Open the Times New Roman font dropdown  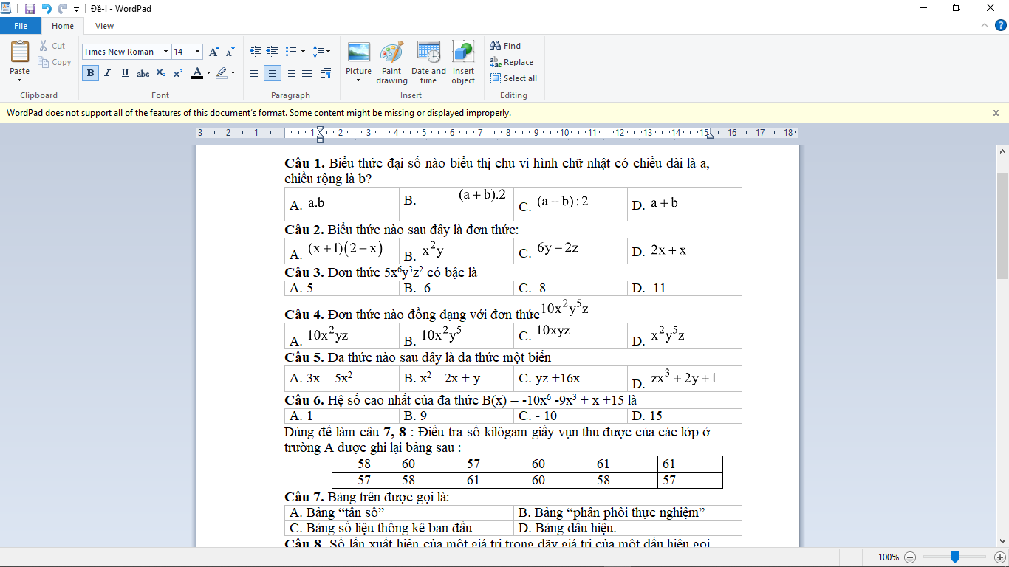pos(165,52)
